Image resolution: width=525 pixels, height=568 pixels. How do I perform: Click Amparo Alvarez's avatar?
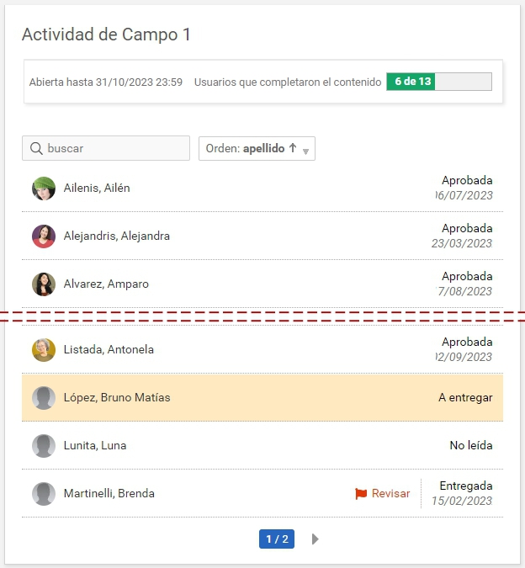[x=44, y=284]
